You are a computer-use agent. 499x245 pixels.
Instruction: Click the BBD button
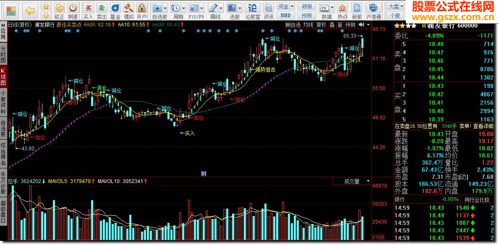[x=285, y=15]
